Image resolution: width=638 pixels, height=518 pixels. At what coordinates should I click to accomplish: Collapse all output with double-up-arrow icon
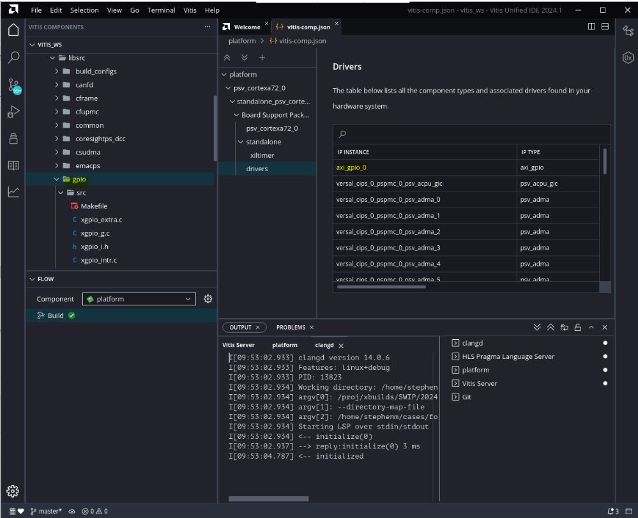point(551,327)
